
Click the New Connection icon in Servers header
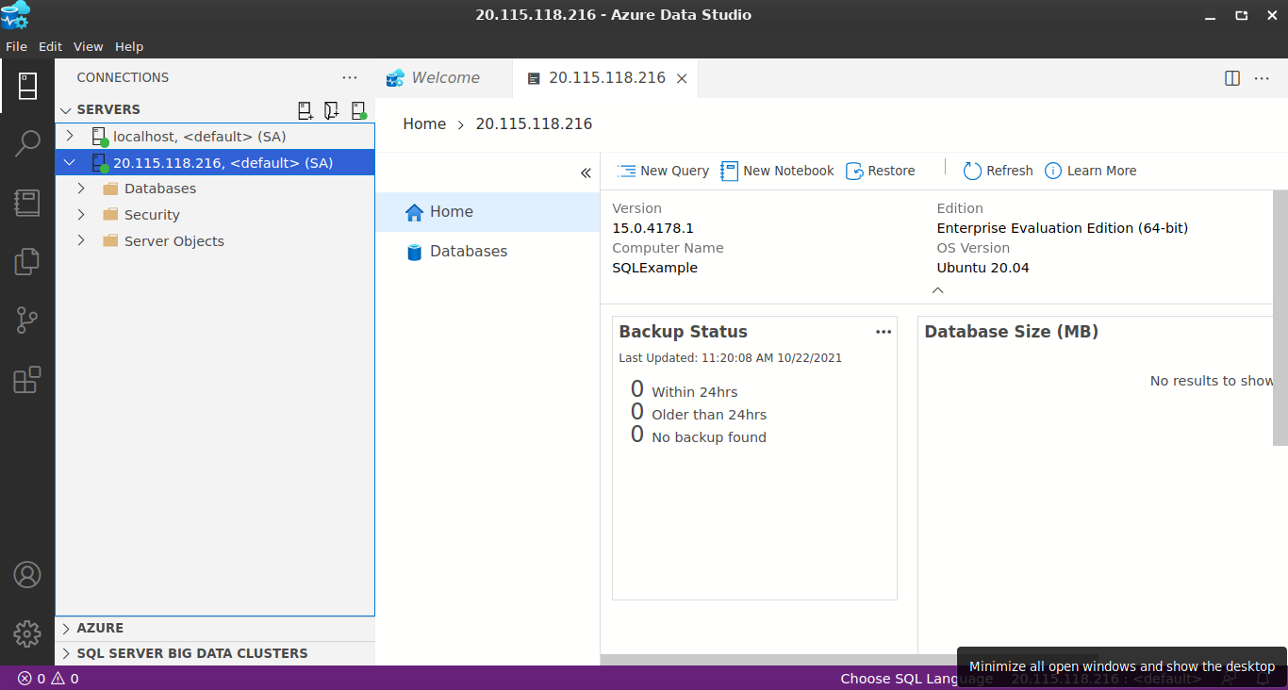pyautogui.click(x=305, y=110)
